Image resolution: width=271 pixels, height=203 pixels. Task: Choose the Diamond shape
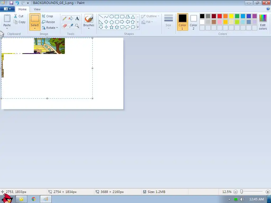pyautogui.click(x=106, y=22)
